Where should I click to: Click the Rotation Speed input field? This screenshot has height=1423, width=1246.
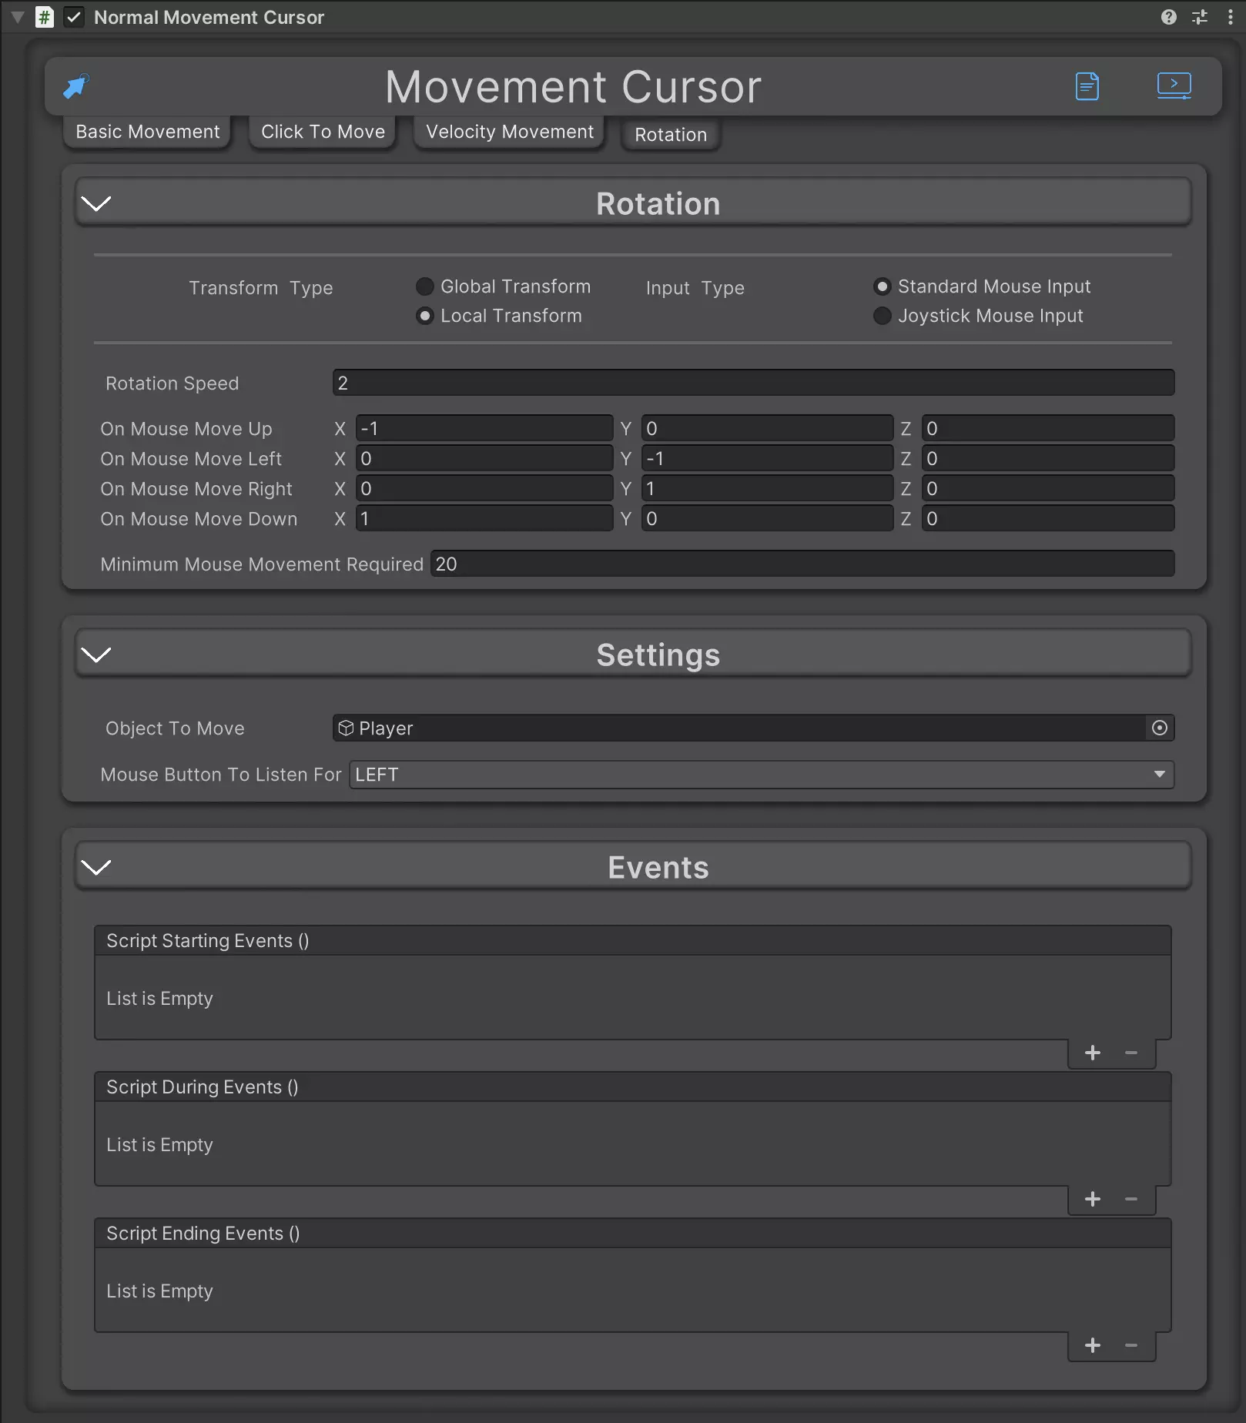(x=752, y=383)
